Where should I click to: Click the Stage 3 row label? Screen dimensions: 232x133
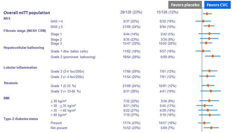click(x=56, y=43)
